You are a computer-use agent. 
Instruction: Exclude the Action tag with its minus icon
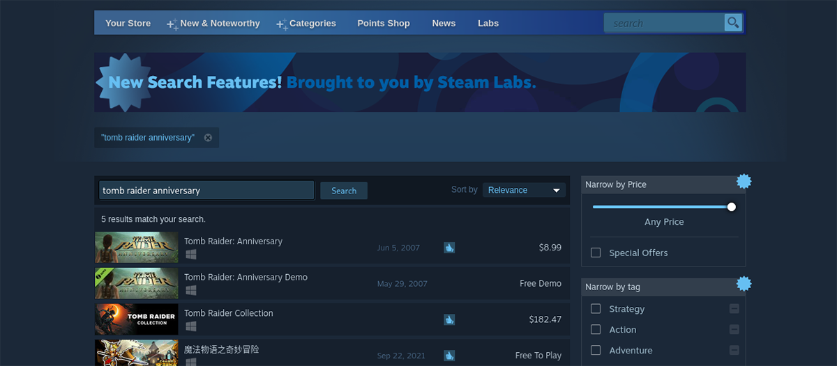(734, 330)
